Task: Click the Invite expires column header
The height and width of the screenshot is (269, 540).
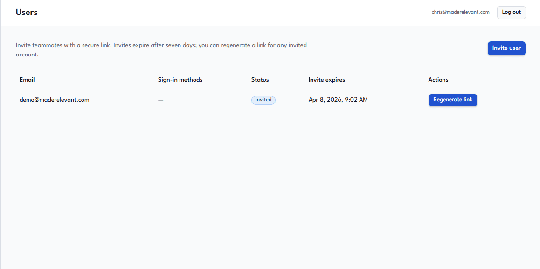Action: coord(326,79)
